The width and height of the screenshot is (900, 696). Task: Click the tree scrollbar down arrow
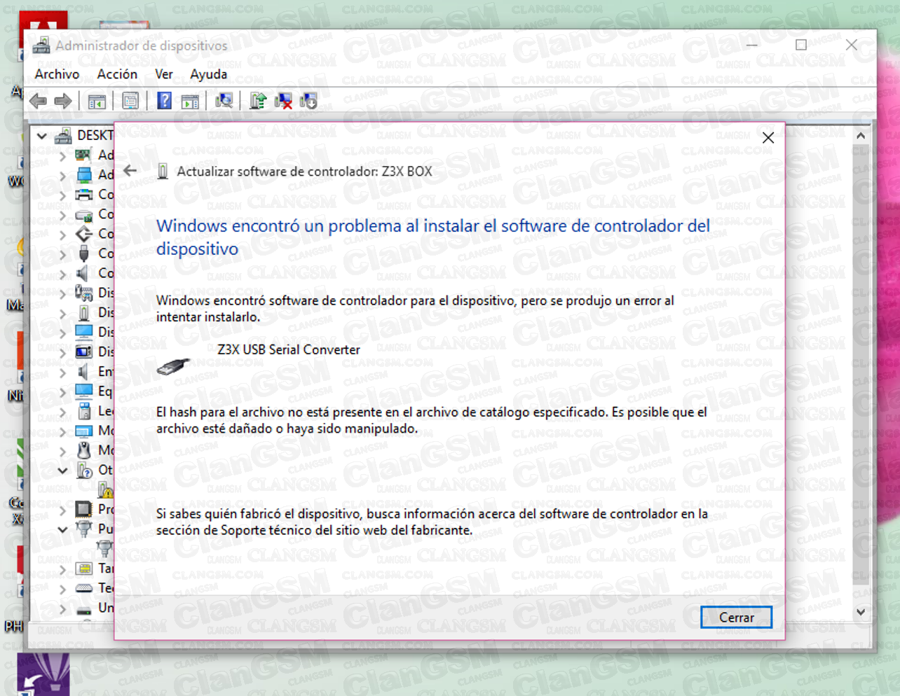[x=861, y=612]
